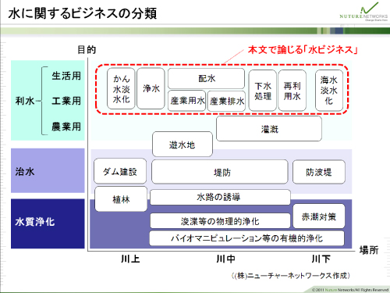Click the purple 治水 category block

(x=48, y=170)
